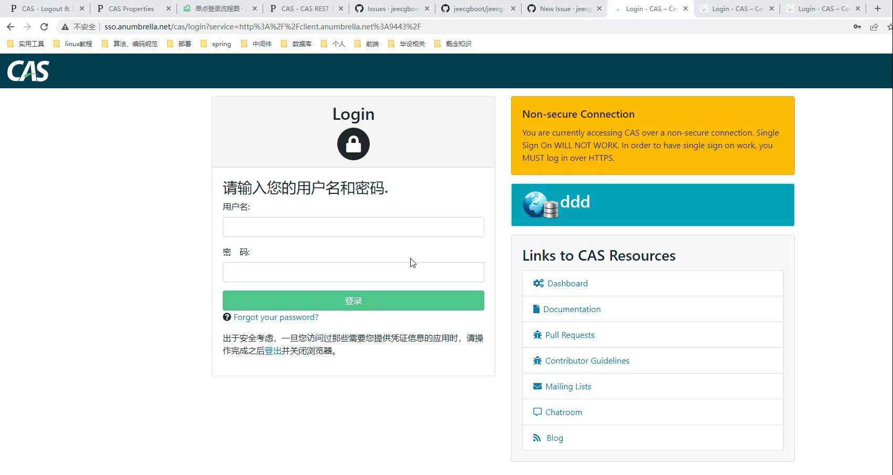Go back with browser back arrow
893x475 pixels.
pos(11,27)
